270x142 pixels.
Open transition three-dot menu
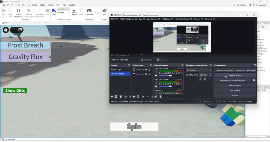click(210, 79)
